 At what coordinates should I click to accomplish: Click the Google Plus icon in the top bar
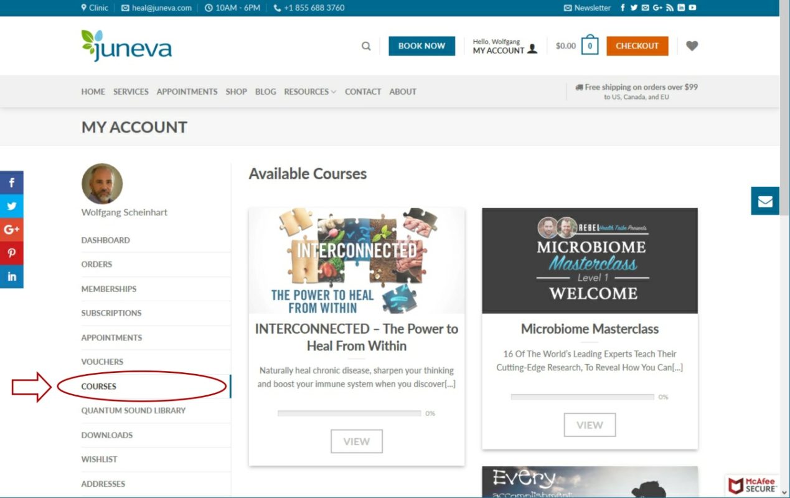pos(657,8)
